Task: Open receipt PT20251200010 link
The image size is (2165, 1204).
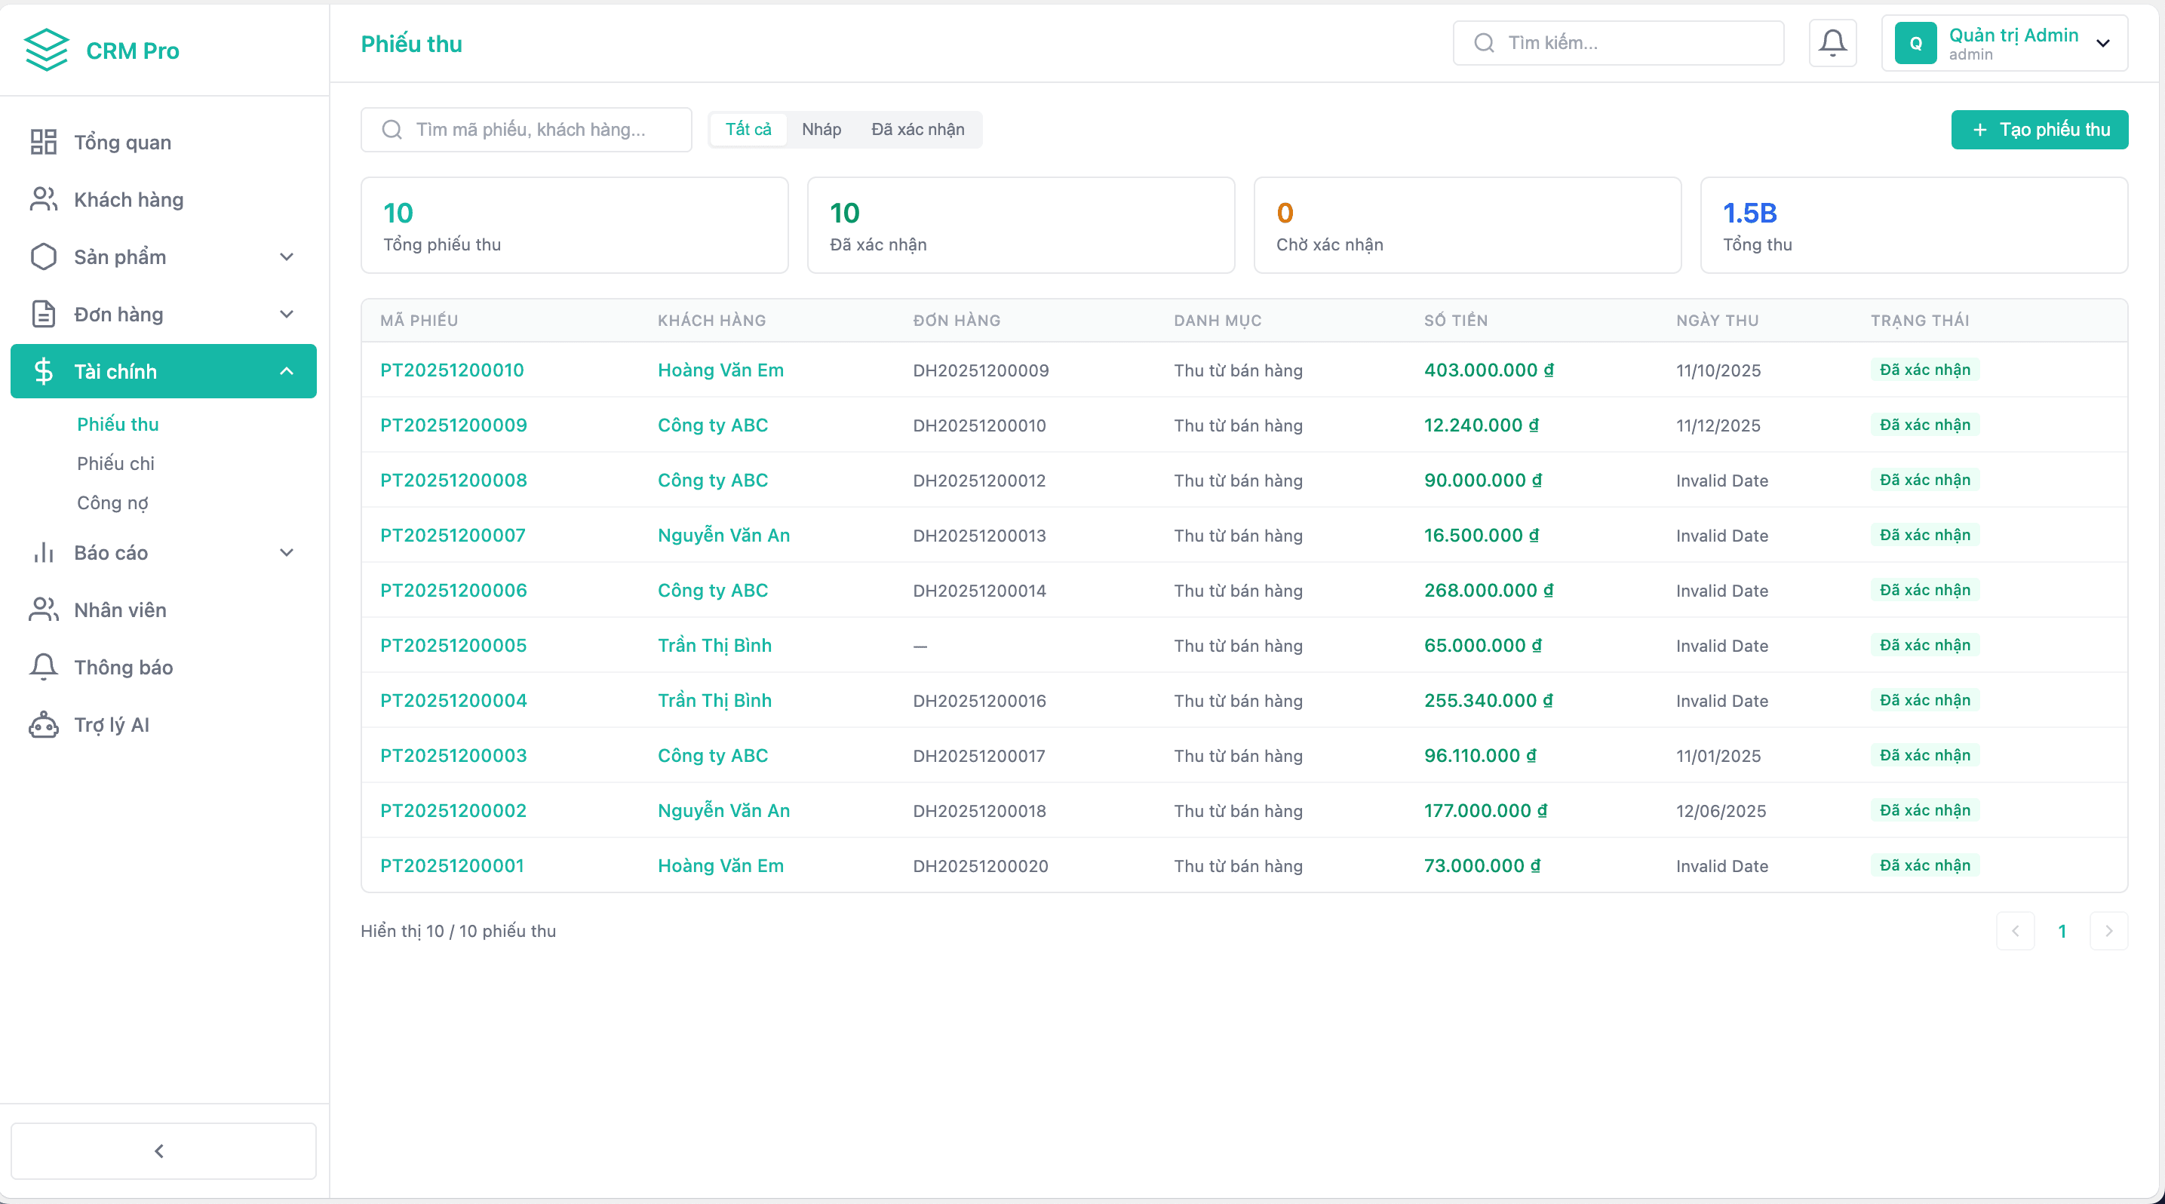Action: coord(451,370)
